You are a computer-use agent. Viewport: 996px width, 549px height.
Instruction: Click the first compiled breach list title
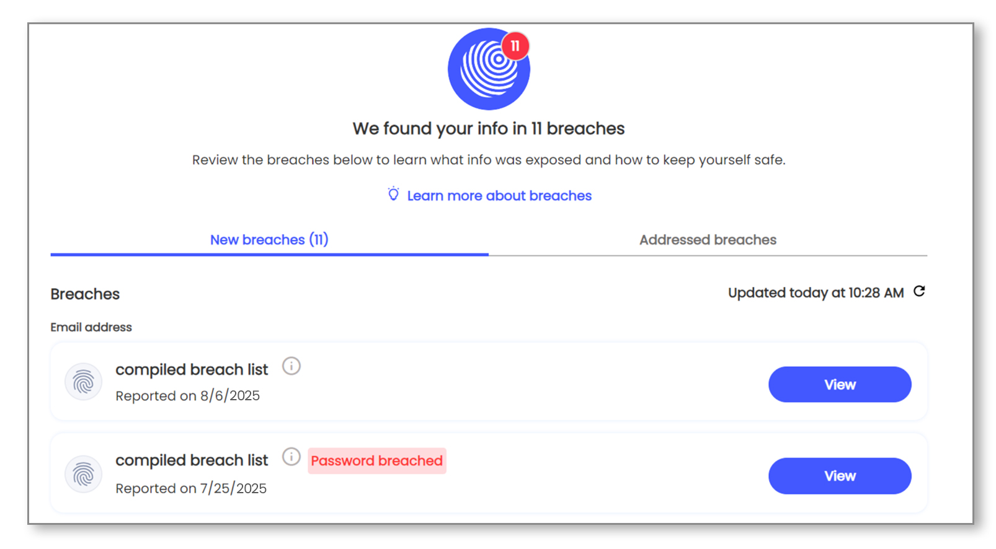click(192, 370)
